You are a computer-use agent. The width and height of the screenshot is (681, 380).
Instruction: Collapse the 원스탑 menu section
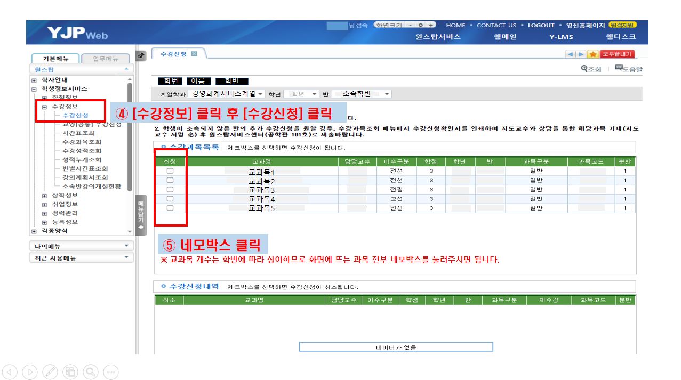[x=126, y=69]
